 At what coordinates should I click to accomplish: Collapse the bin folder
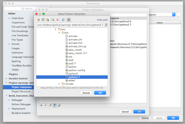[59, 33]
